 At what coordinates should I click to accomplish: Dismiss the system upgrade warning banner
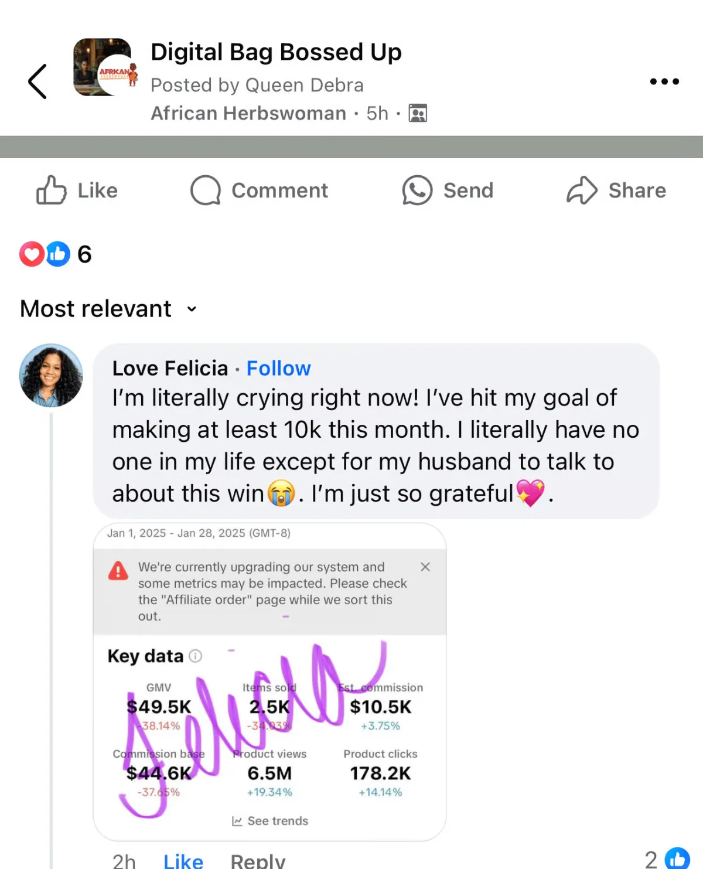425,567
